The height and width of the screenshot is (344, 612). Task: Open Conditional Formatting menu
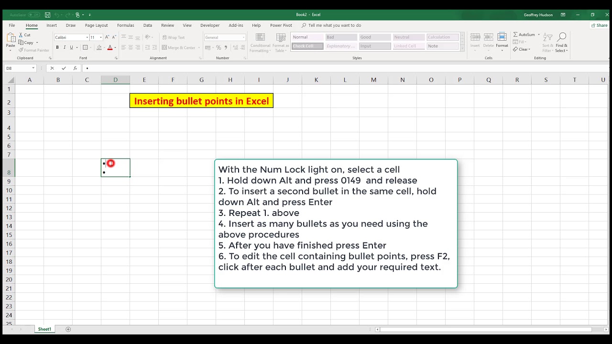(260, 43)
